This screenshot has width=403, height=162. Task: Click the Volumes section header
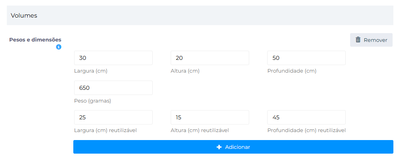tap(24, 16)
